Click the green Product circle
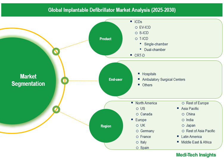 click(105, 39)
